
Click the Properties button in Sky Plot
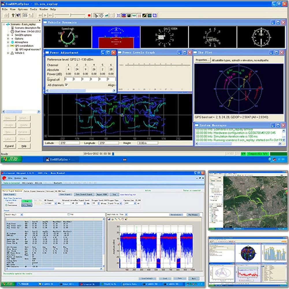click(202, 60)
